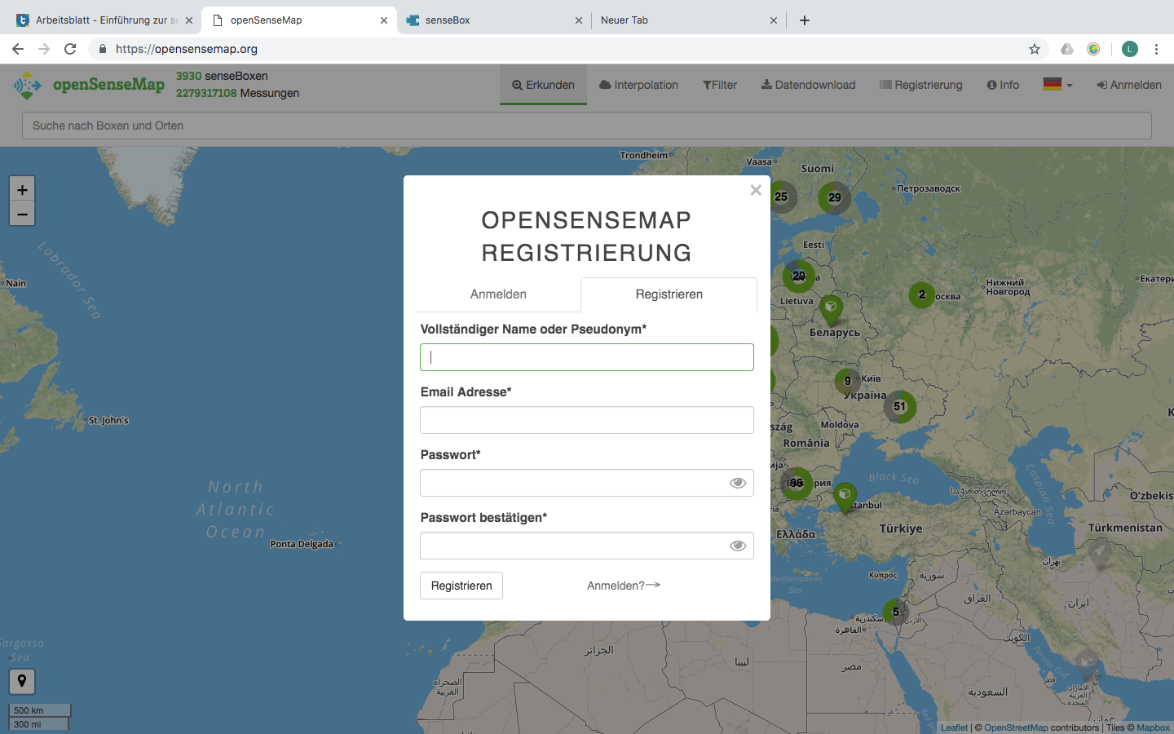This screenshot has width=1174, height=734.
Task: Follow the Anmelden? link with arrow
Action: click(x=624, y=586)
